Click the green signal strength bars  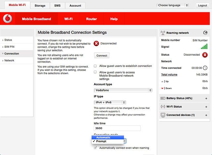point(204,46)
